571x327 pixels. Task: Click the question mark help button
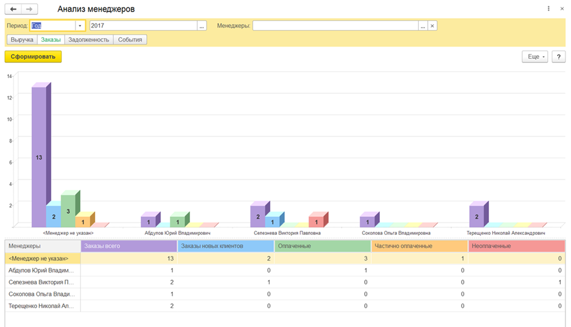click(x=558, y=57)
